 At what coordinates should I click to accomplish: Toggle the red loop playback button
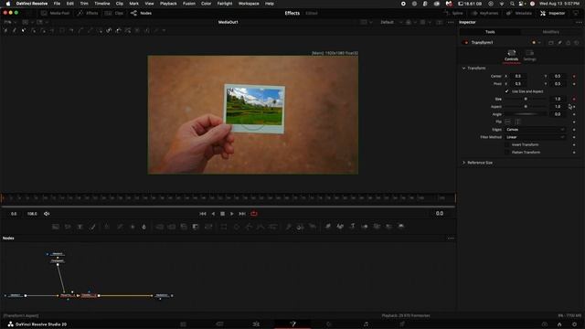point(254,214)
